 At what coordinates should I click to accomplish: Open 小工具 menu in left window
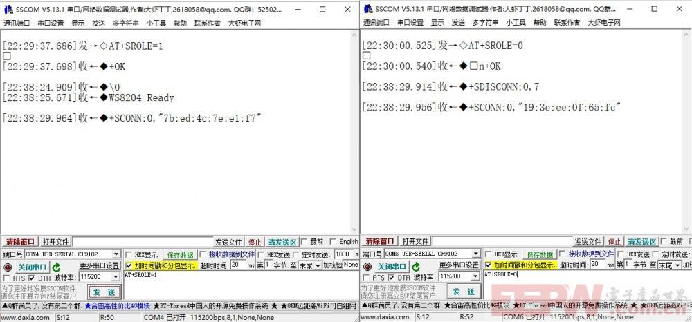156,23
